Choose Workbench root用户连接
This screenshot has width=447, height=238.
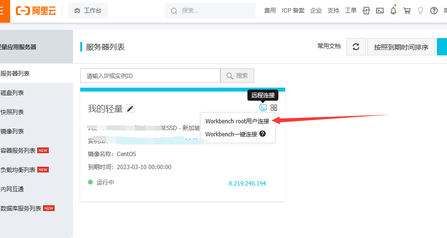(x=237, y=121)
